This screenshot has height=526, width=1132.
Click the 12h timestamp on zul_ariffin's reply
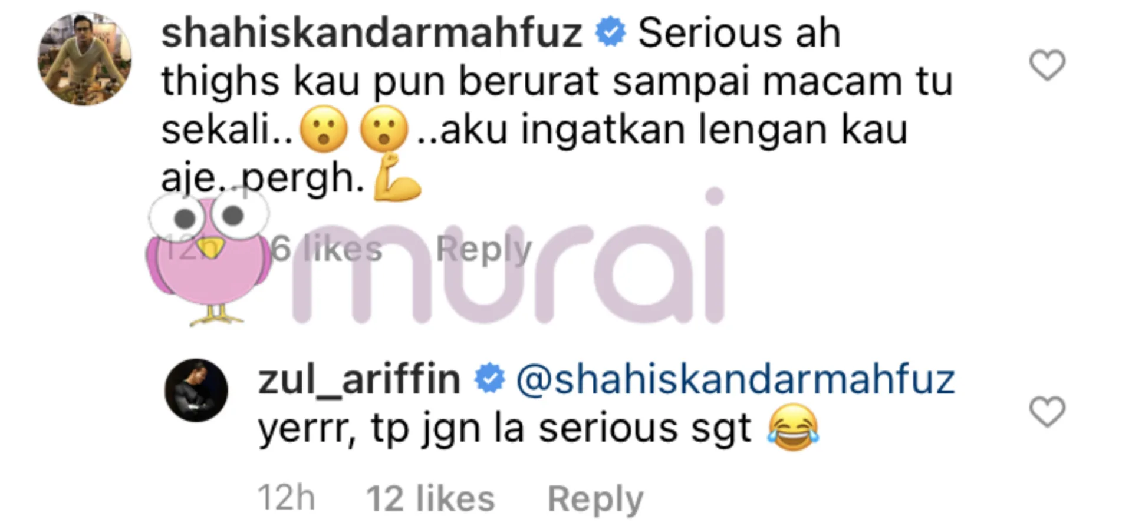[286, 498]
